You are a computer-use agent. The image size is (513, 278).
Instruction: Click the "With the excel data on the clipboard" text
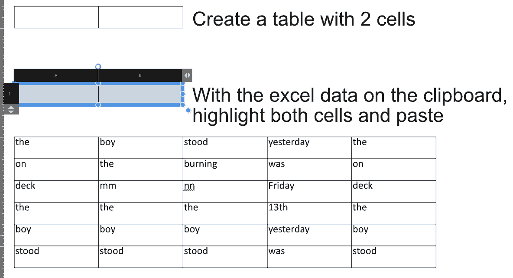[x=348, y=95]
